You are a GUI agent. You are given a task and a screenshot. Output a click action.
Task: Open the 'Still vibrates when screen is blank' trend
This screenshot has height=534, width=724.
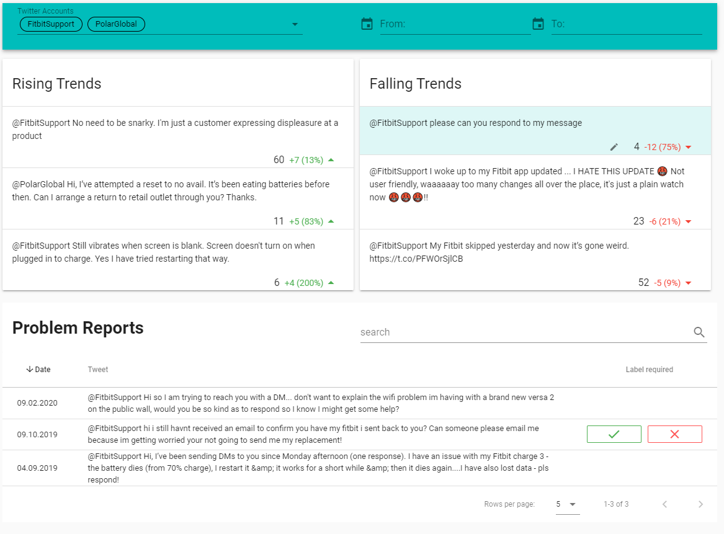pos(178,260)
